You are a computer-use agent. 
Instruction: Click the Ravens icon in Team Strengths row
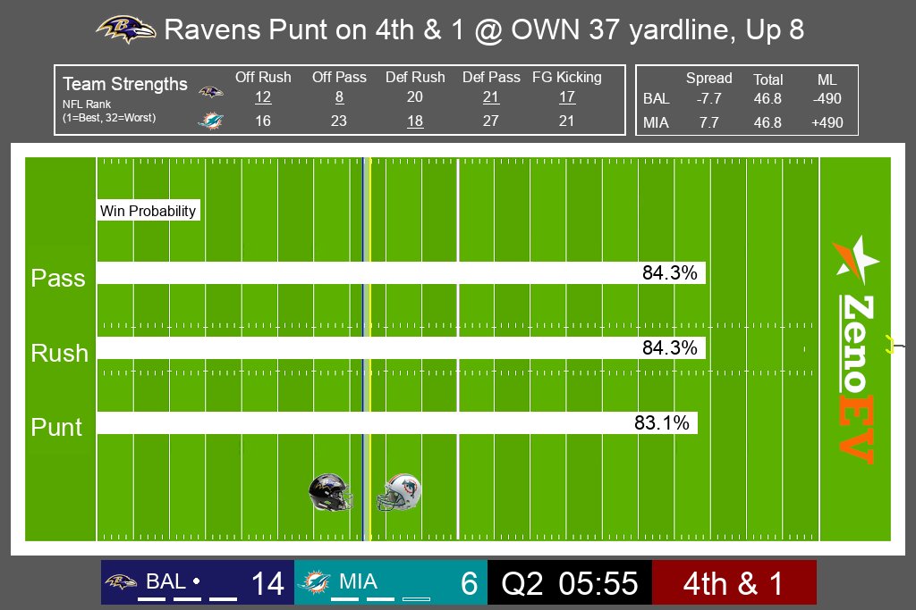(211, 92)
